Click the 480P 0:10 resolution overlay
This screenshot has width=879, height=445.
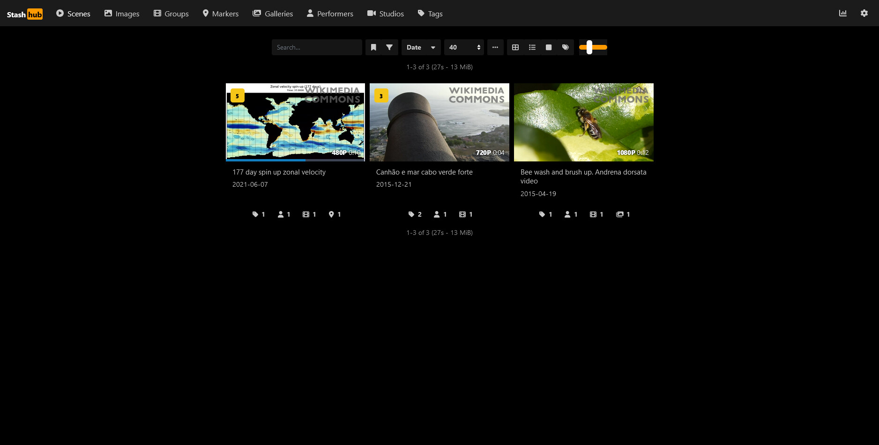coord(346,153)
